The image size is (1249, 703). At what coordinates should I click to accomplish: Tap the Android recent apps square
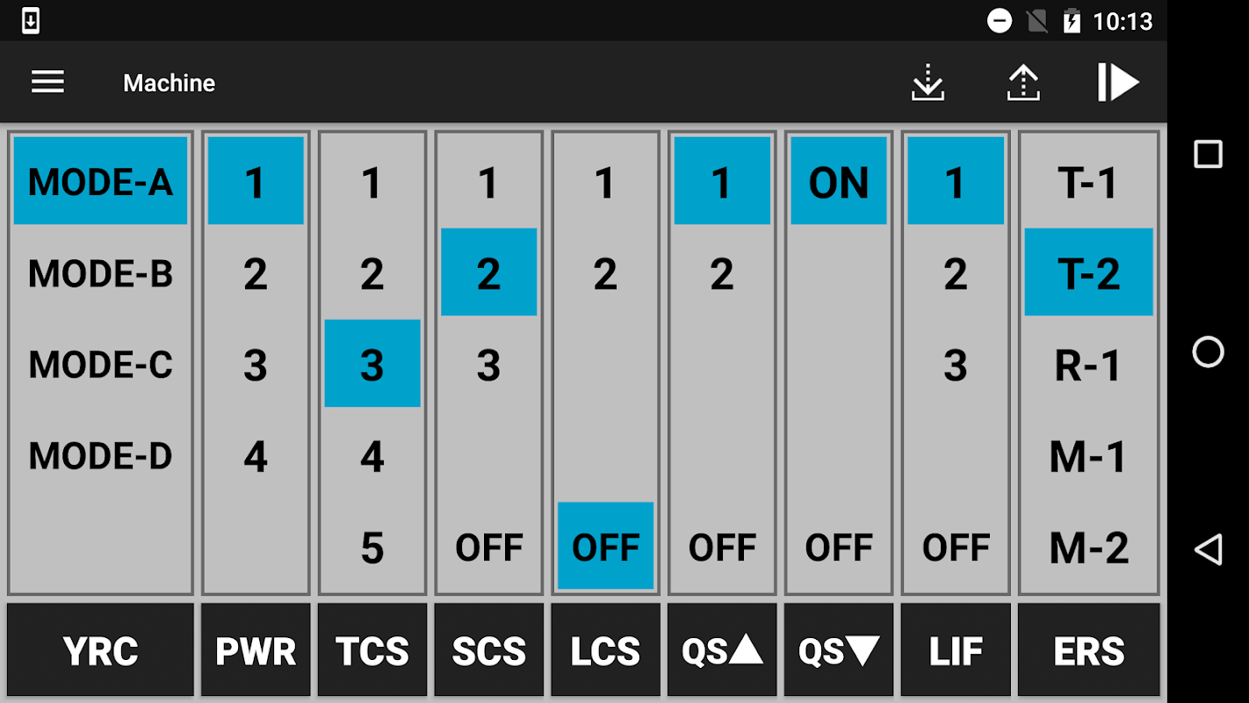[x=1208, y=155]
